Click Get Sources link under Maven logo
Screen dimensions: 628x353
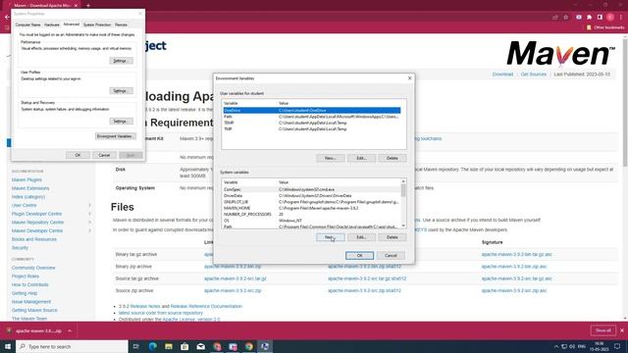[534, 75]
